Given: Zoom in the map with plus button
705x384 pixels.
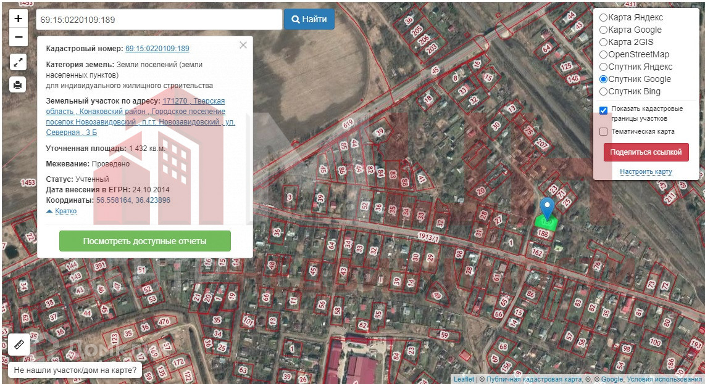Looking at the screenshot, I should (18, 18).
